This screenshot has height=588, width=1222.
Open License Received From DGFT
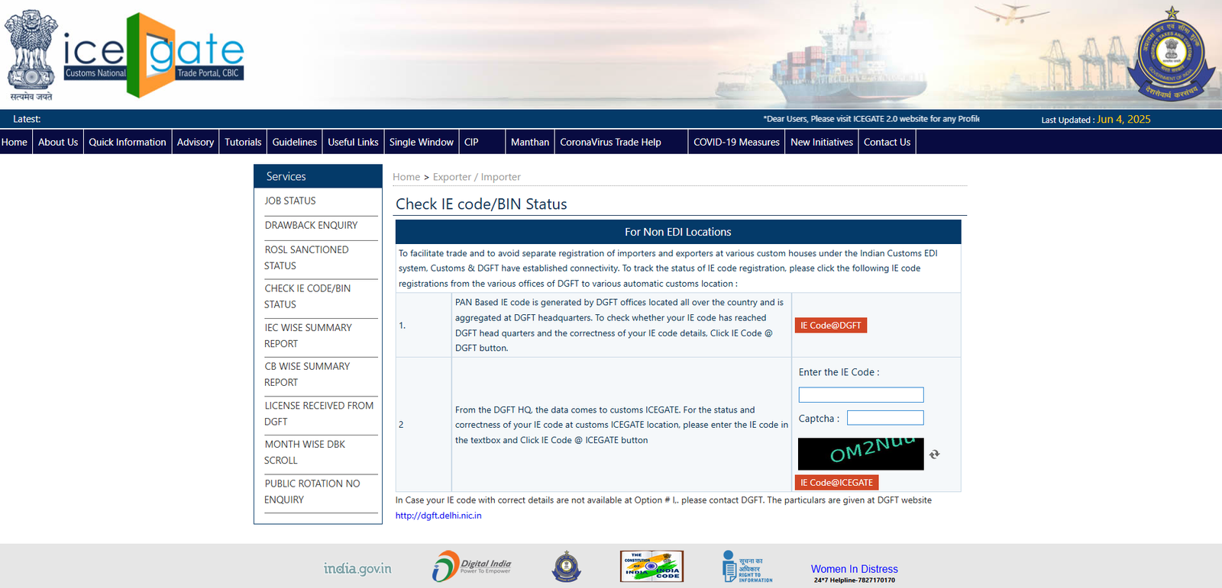[x=319, y=413]
